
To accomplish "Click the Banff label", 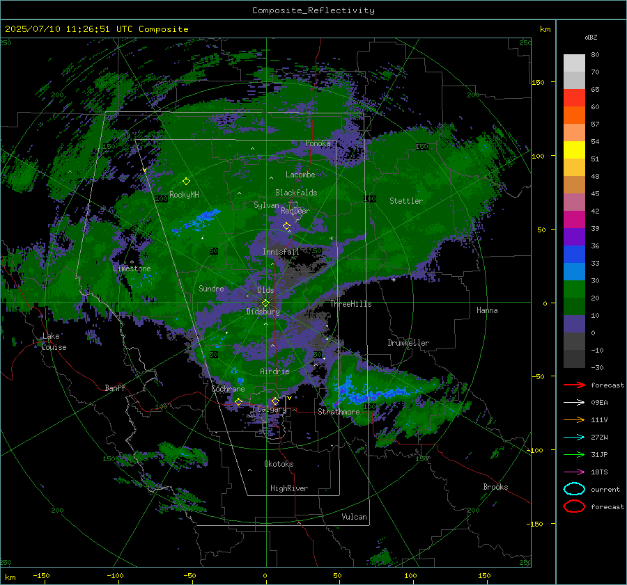I will [x=115, y=387].
